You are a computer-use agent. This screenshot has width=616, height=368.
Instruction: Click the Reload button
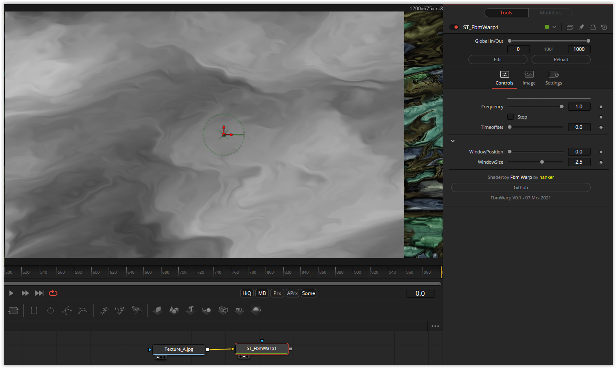(561, 59)
